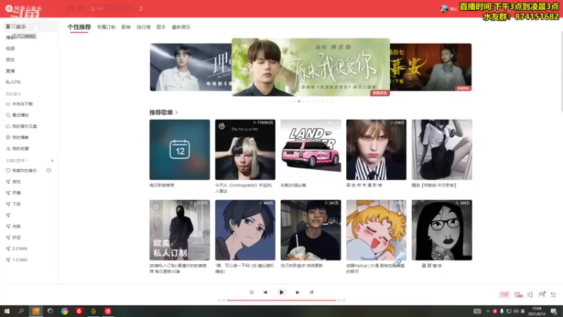Open Windows taskbar search
Image resolution: width=563 pixels, height=317 pixels.
[21, 311]
